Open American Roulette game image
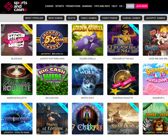Viewport: 168px width, 135px height. [x=17, y=79]
